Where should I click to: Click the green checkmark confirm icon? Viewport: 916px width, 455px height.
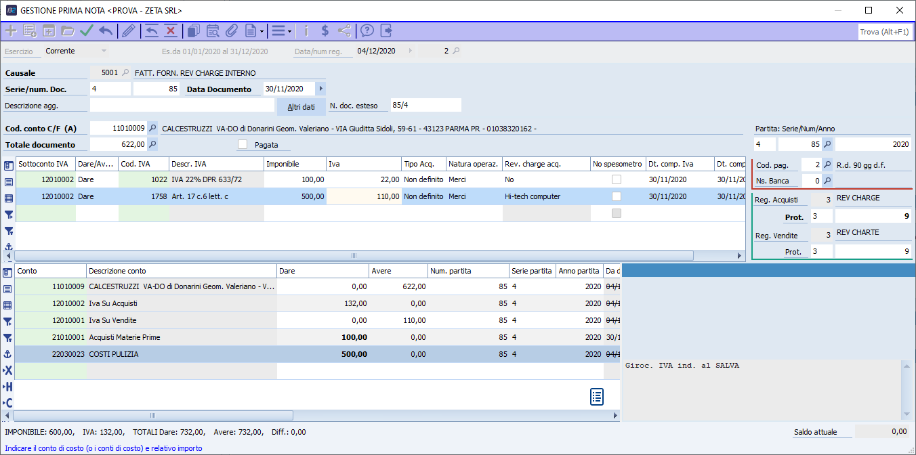86,30
